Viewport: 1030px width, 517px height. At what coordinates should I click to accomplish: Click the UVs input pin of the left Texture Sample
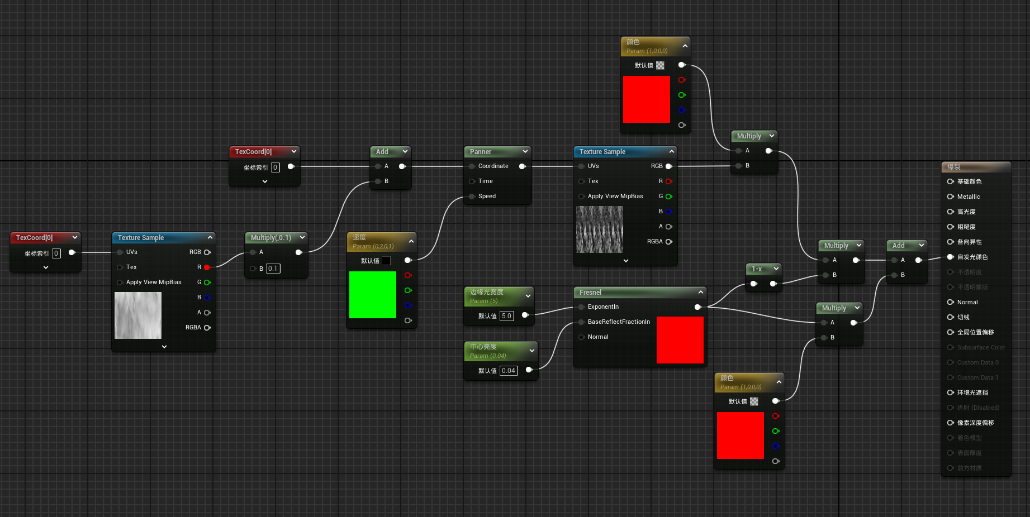click(120, 252)
